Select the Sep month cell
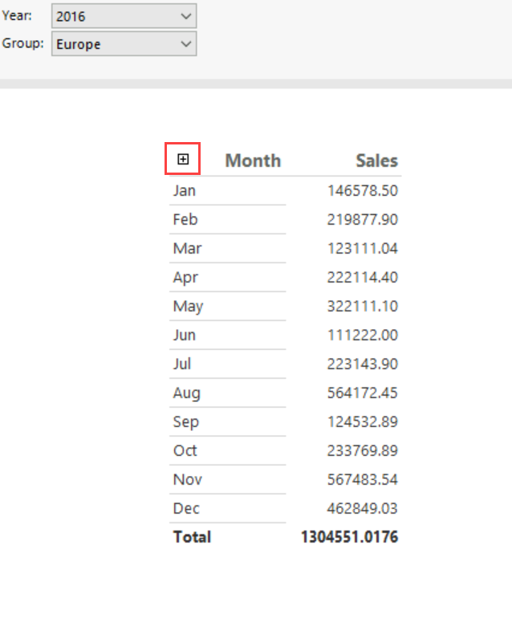Viewport: 512px width, 622px height. click(x=185, y=422)
